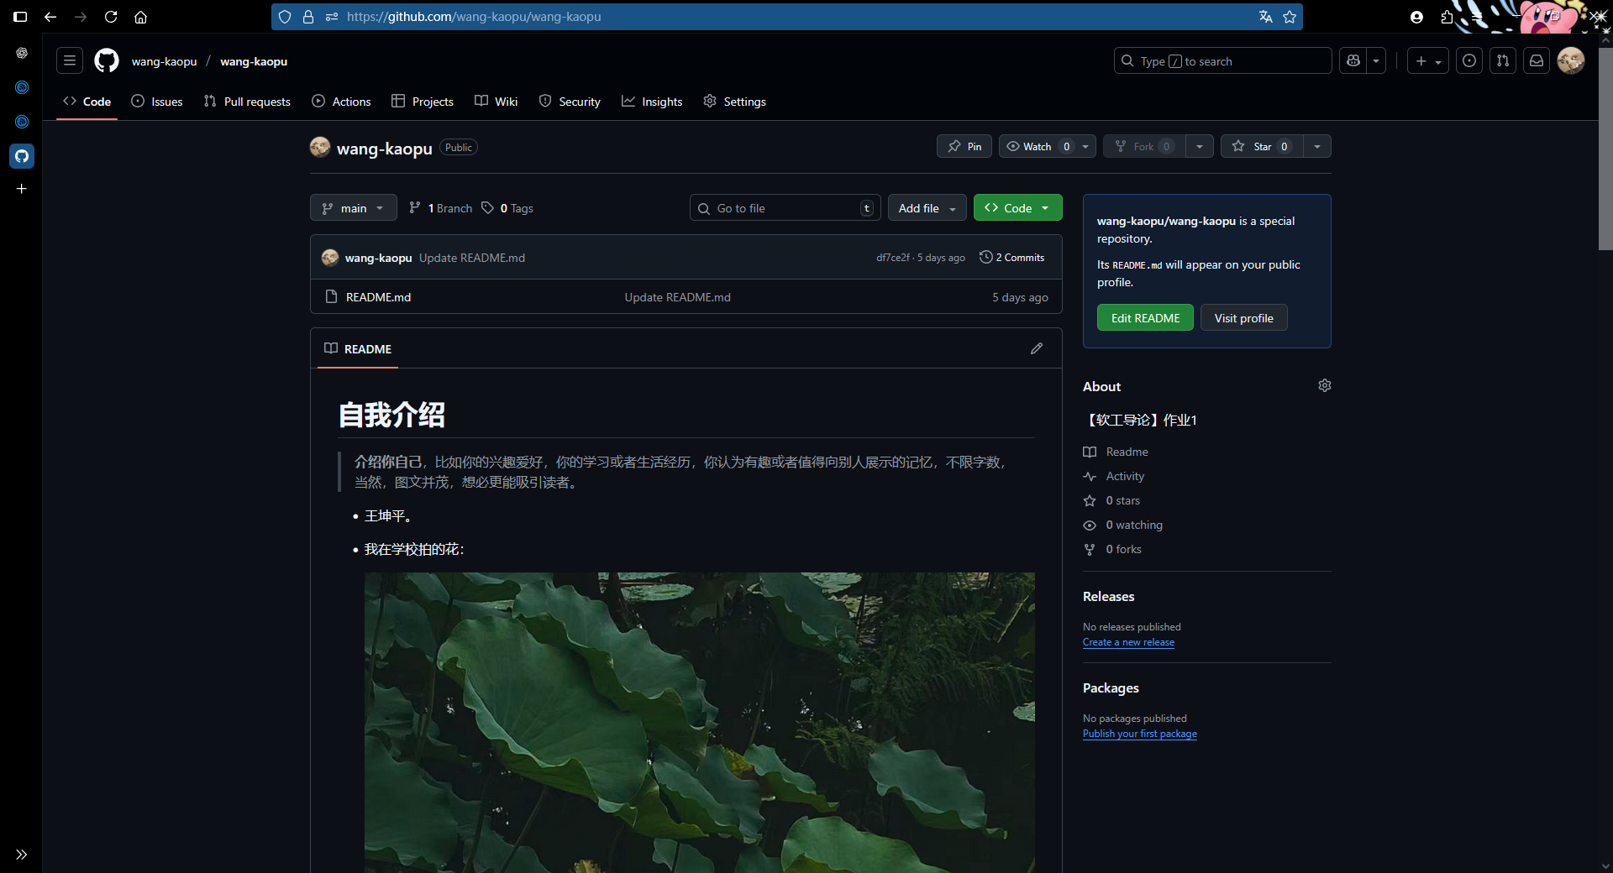
Task: Open the browser extensions puzzle icon
Action: 1447,17
